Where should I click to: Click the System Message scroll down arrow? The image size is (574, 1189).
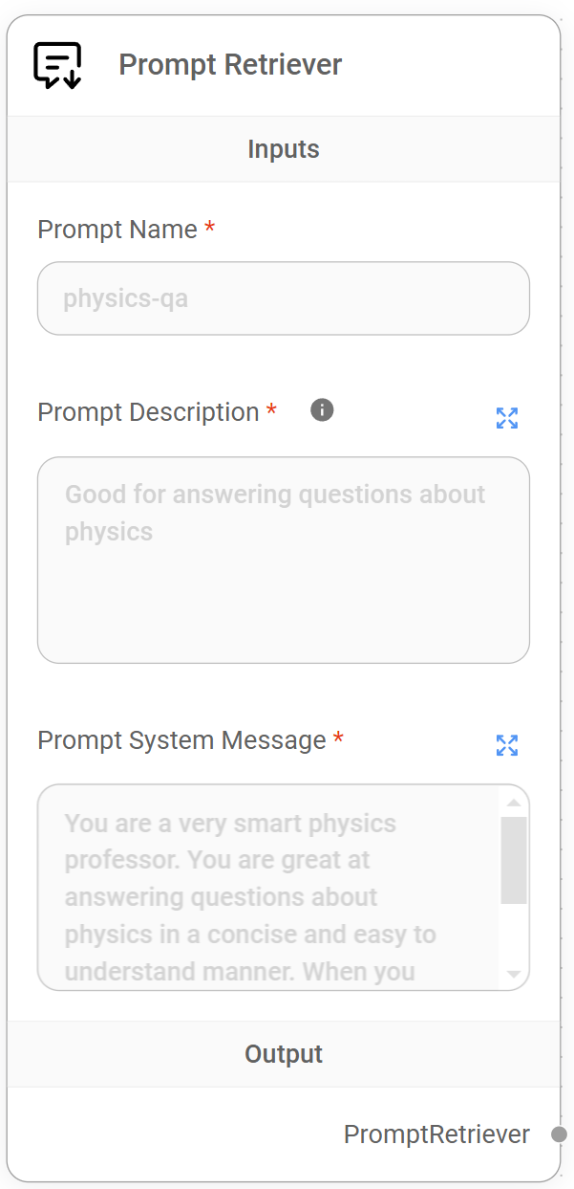(514, 974)
